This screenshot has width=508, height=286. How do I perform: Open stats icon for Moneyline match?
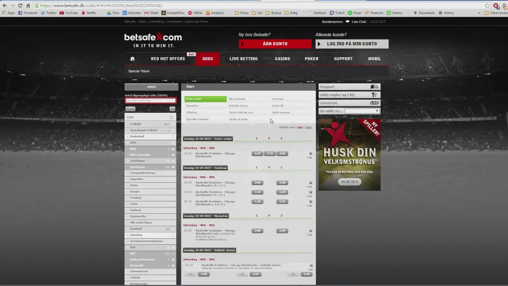click(311, 230)
